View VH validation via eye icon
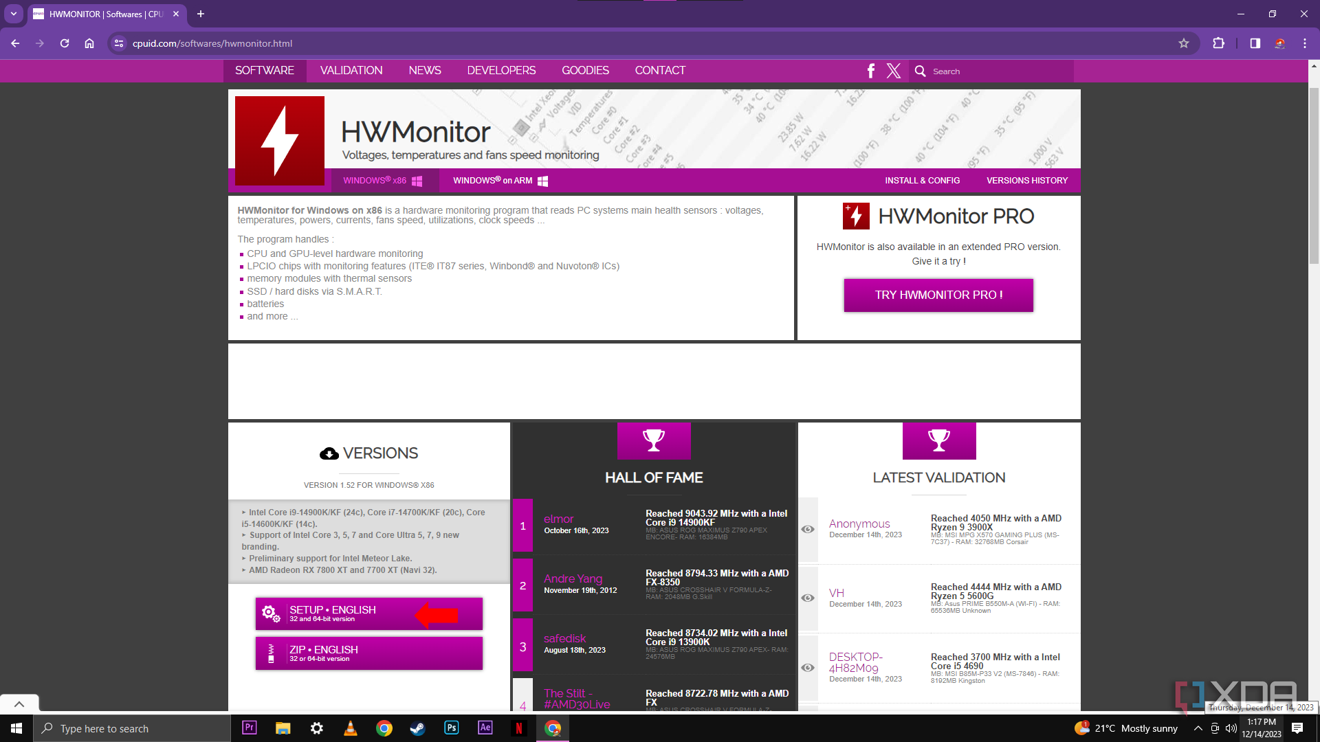This screenshot has width=1320, height=742. 808,598
